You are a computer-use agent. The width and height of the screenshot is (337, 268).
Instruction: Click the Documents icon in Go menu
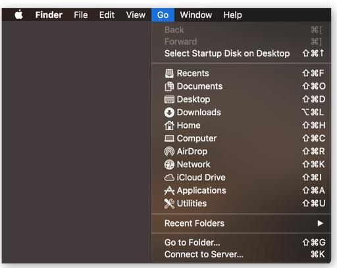(x=169, y=86)
